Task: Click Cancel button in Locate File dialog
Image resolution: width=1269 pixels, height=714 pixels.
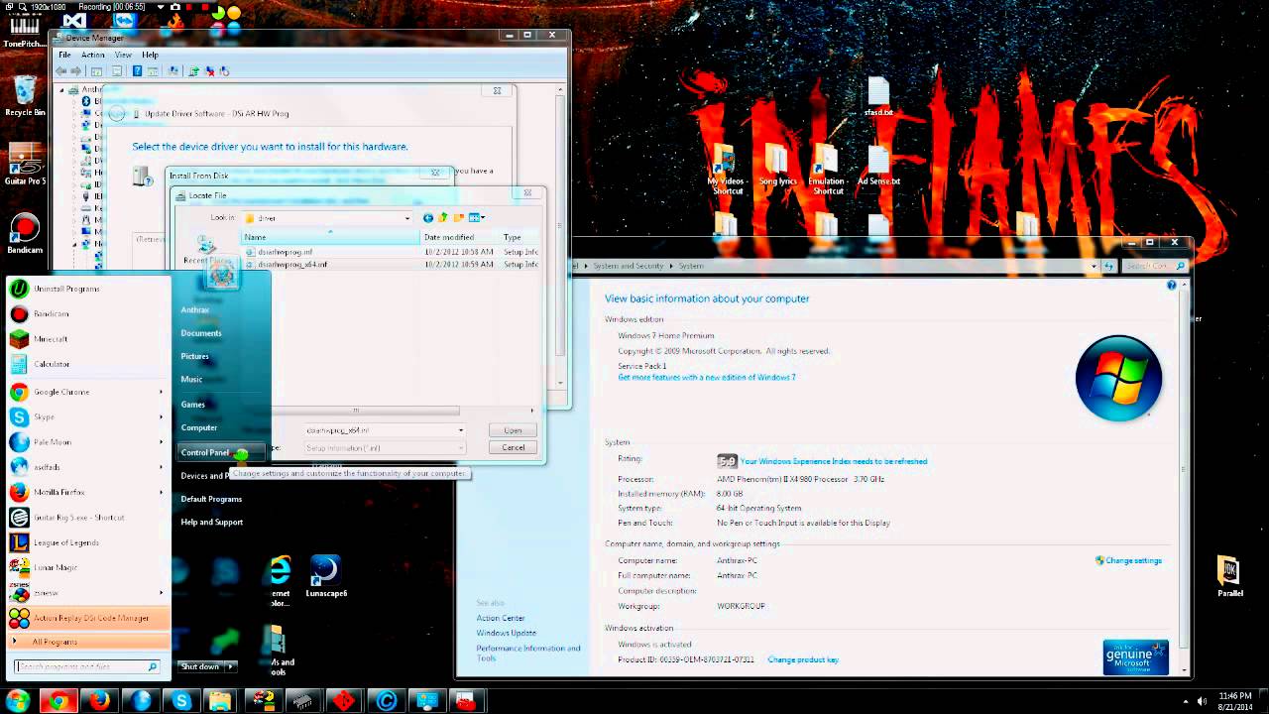Action: pyautogui.click(x=513, y=447)
